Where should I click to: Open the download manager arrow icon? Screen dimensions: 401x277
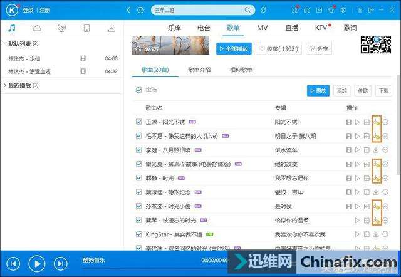coord(112,28)
